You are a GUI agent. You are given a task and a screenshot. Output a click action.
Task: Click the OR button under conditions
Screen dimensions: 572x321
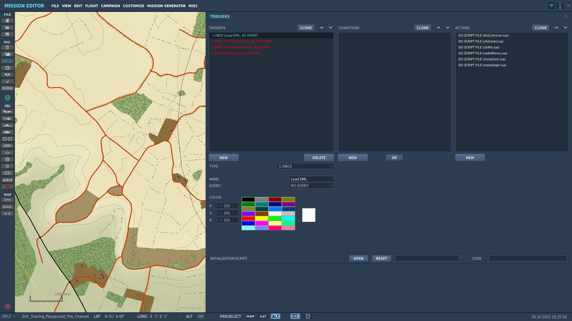coord(394,158)
